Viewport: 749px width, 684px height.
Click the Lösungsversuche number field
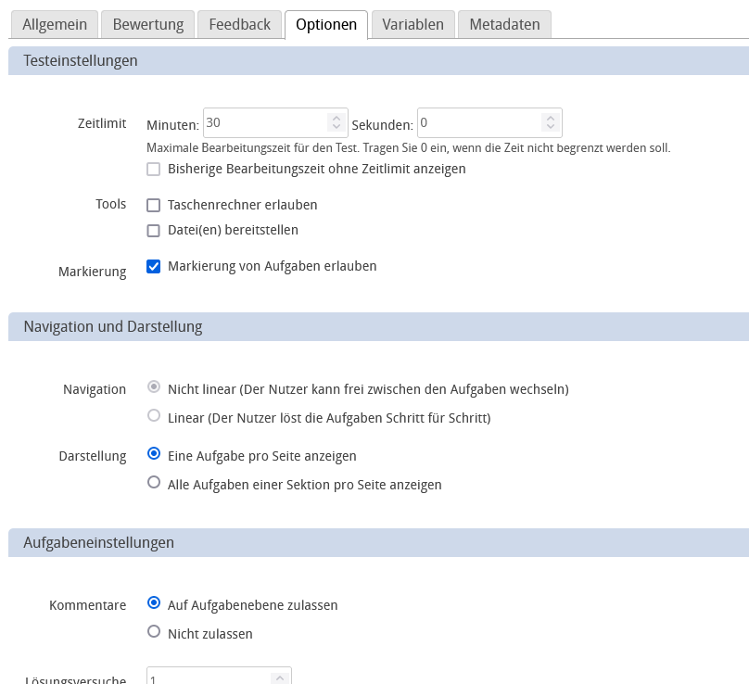point(209,677)
